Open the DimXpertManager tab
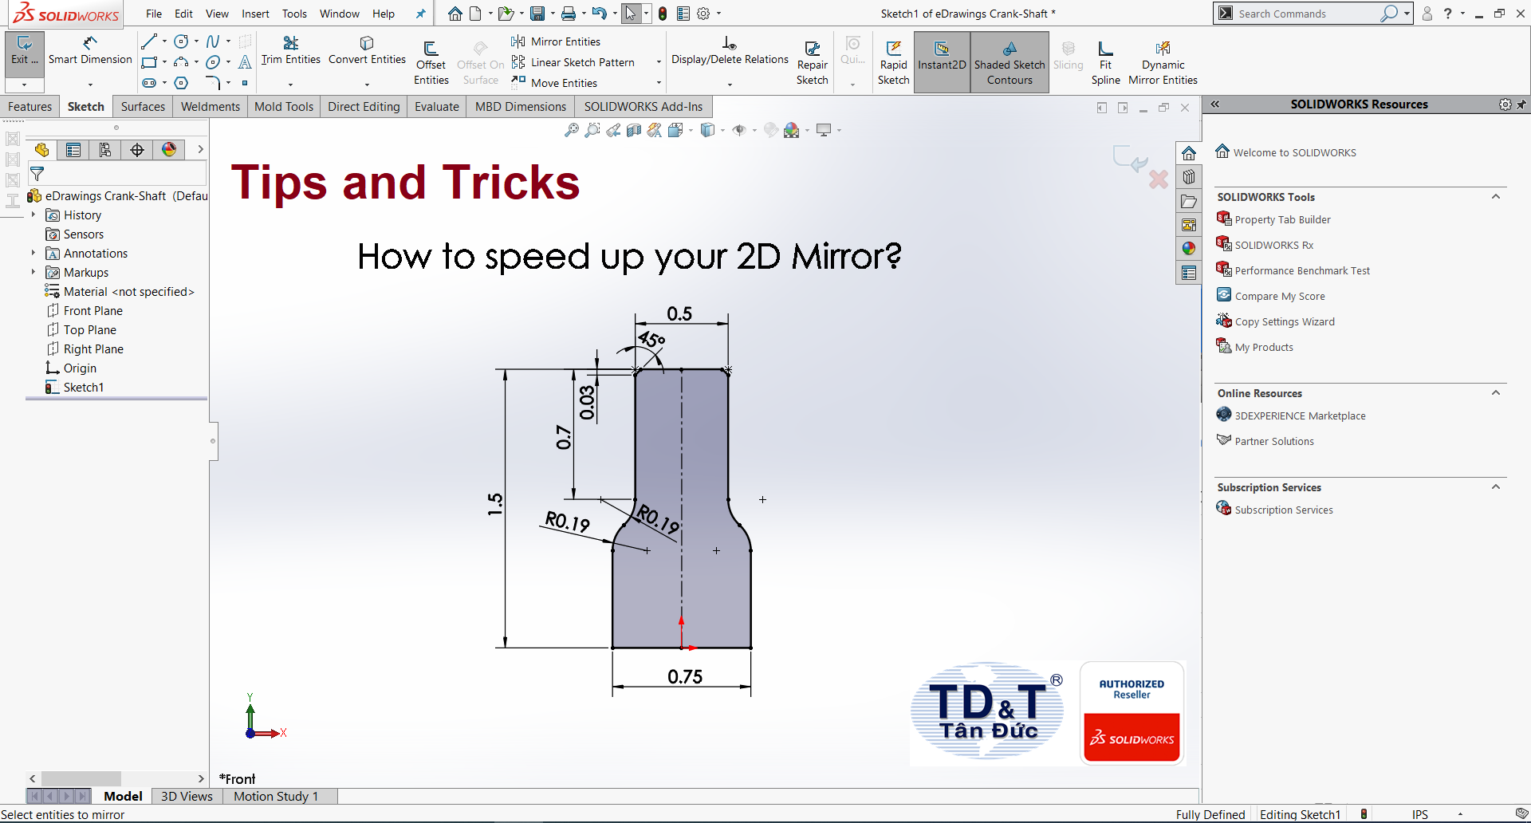 pyautogui.click(x=137, y=150)
